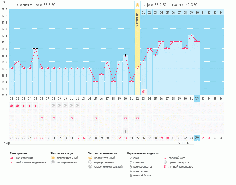The image size is (236, 185).
Task: Click the moon calendar icon on day 23
Action: coord(143,92)
